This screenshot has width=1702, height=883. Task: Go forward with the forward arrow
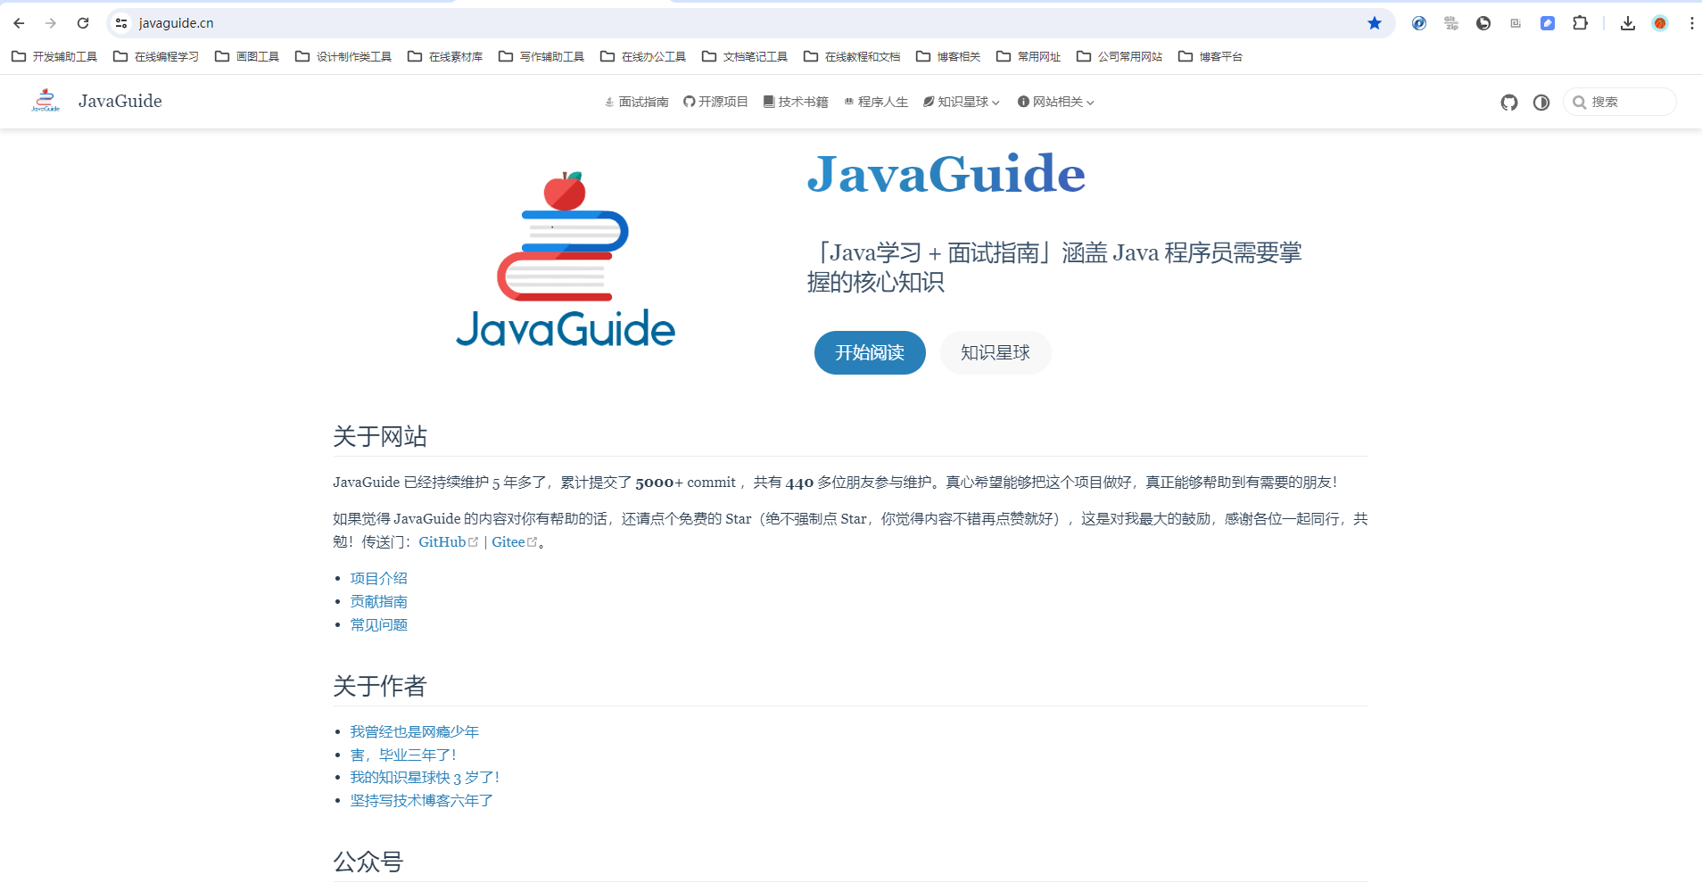click(51, 23)
